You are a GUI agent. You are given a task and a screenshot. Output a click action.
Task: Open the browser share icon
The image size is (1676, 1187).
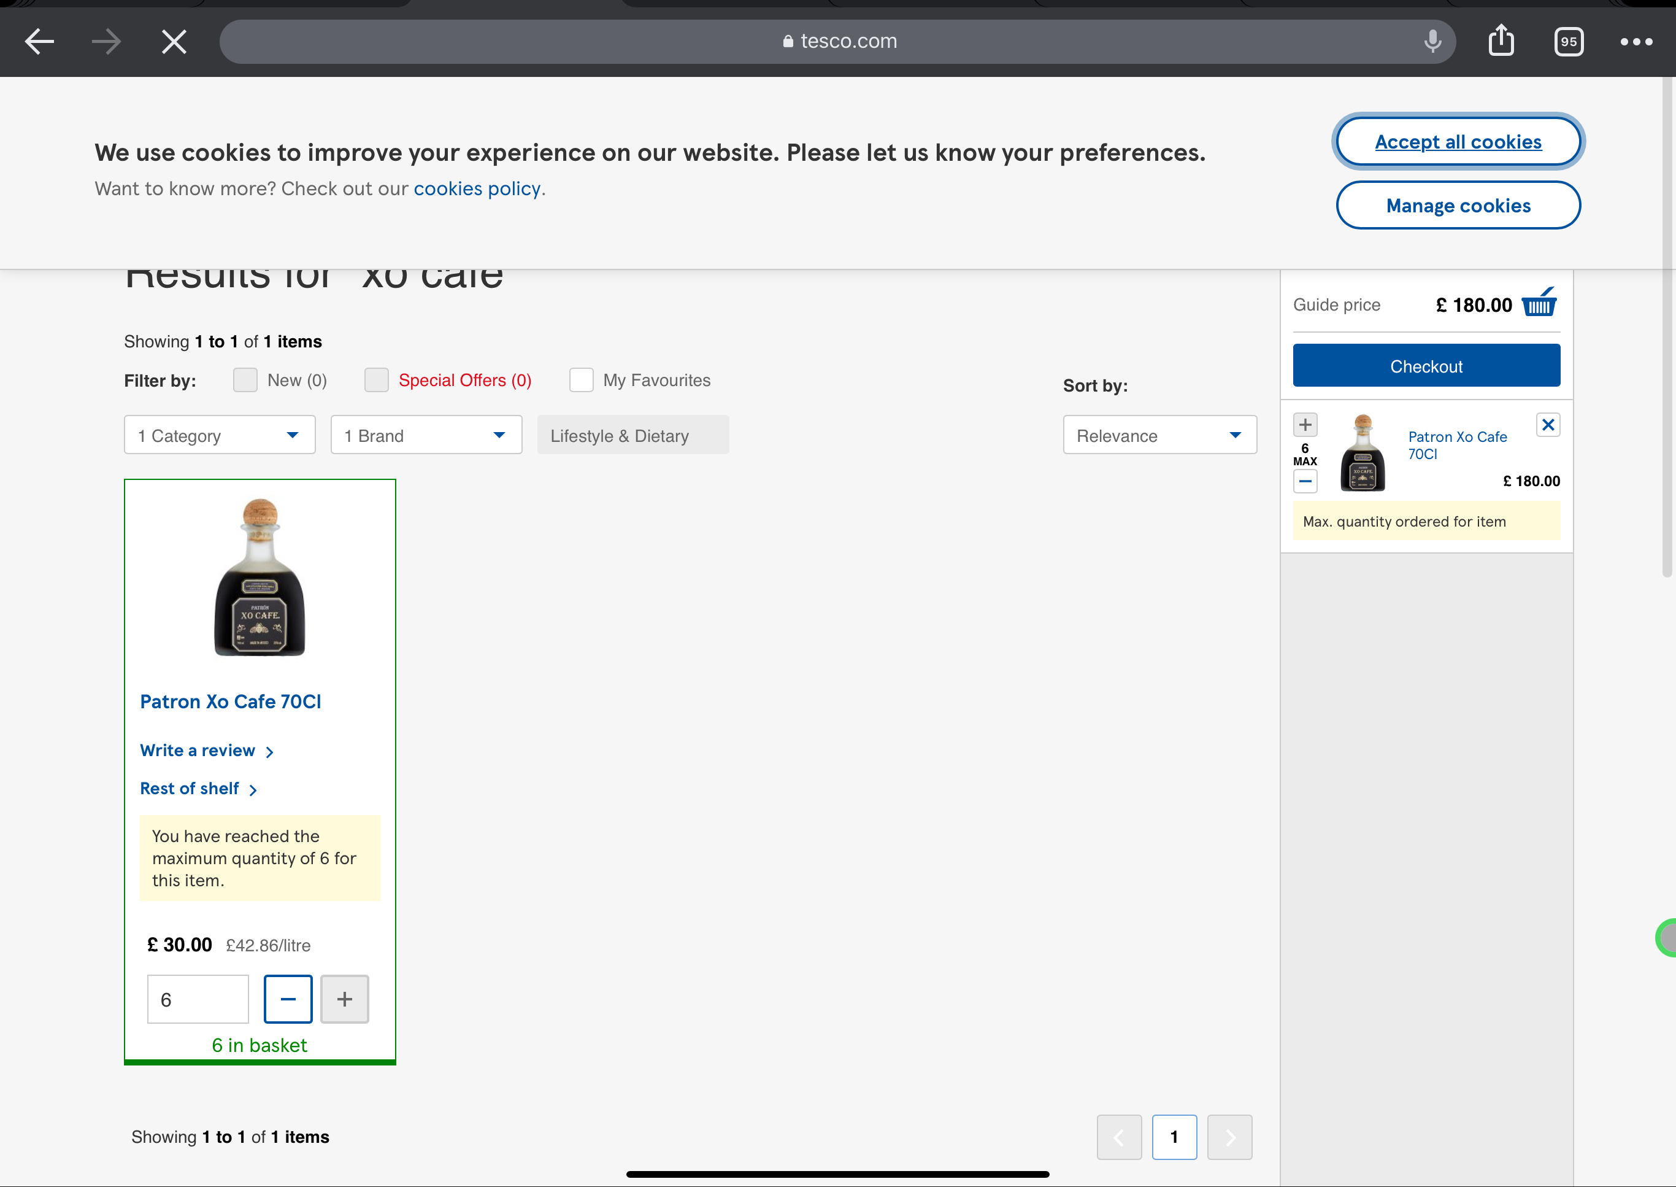[x=1501, y=40]
